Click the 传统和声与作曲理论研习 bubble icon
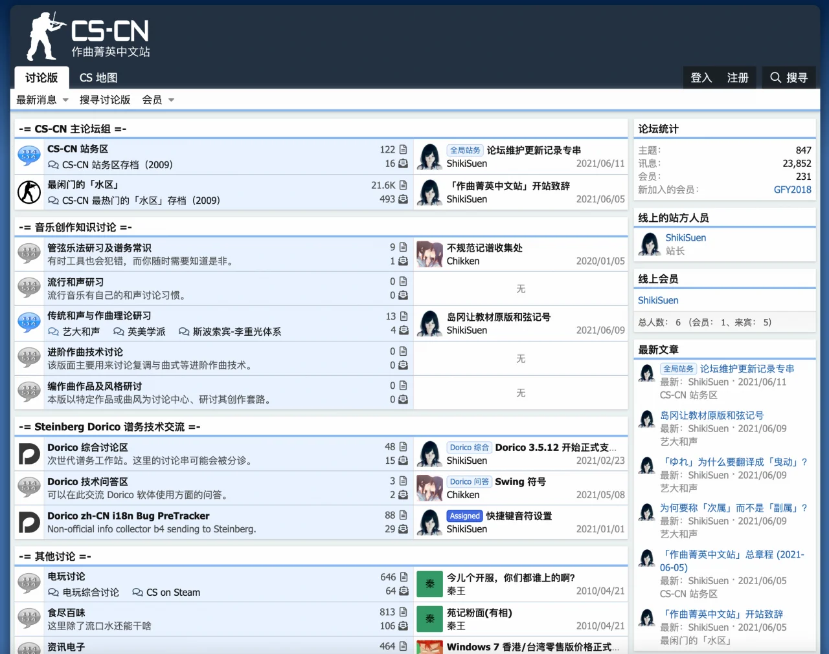The height and width of the screenshot is (654, 829). [x=29, y=323]
